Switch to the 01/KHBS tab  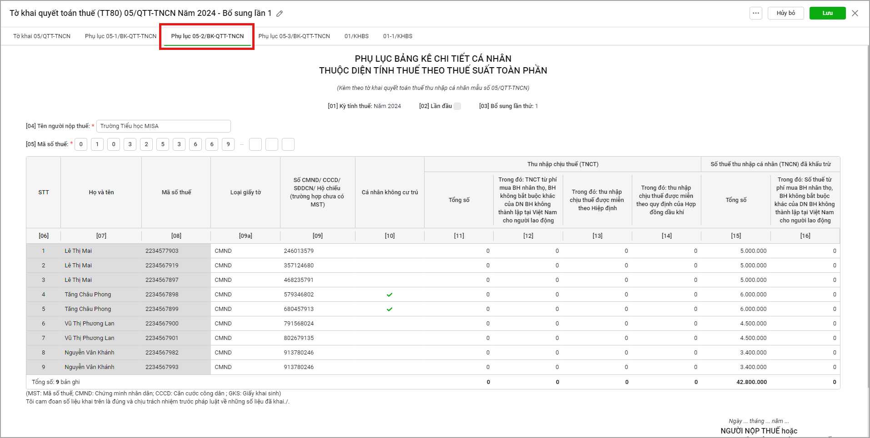[x=356, y=36]
